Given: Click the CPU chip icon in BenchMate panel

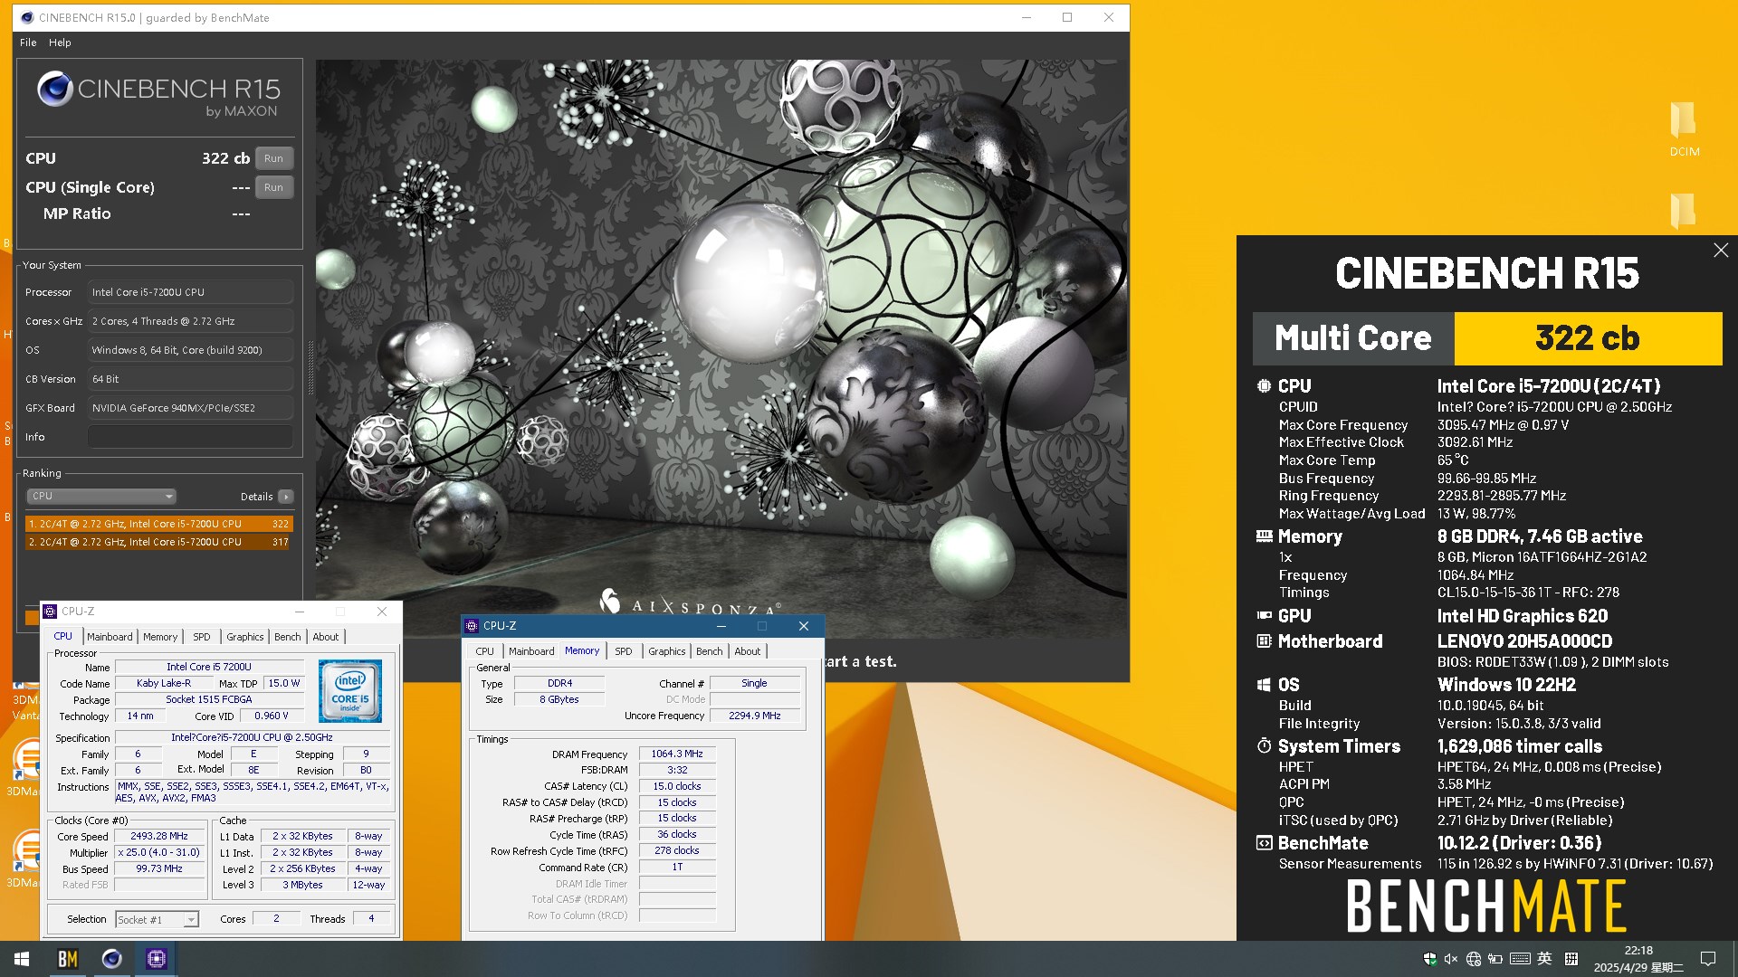Looking at the screenshot, I should [x=1264, y=386].
